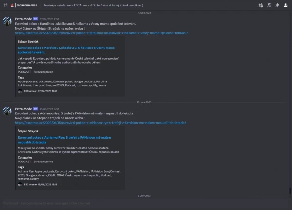Open embed title about Adrianou Rye FANvision
This screenshot has width=292, height=210.
click(x=64, y=140)
